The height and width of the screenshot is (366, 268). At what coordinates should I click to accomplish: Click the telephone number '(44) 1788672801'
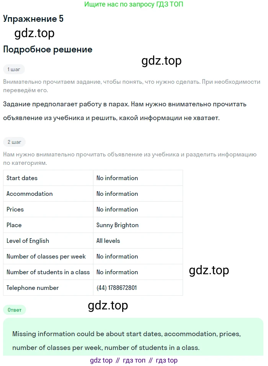[116, 288]
